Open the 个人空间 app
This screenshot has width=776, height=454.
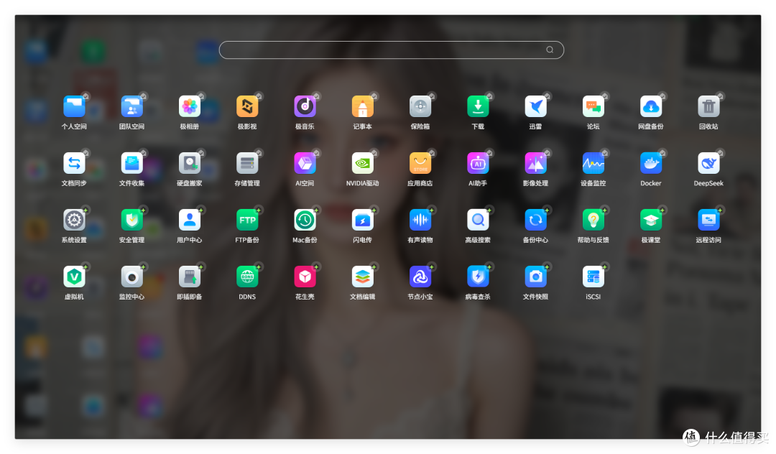tap(74, 106)
